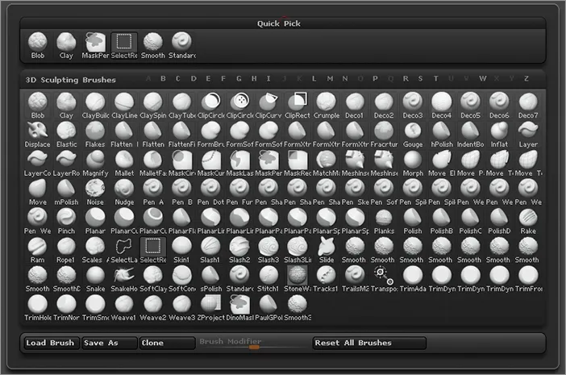The height and width of the screenshot is (375, 566).
Task: Pick the Pinch brush
Action: [x=66, y=219]
